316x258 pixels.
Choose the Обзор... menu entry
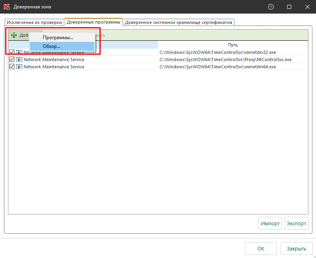click(62, 46)
